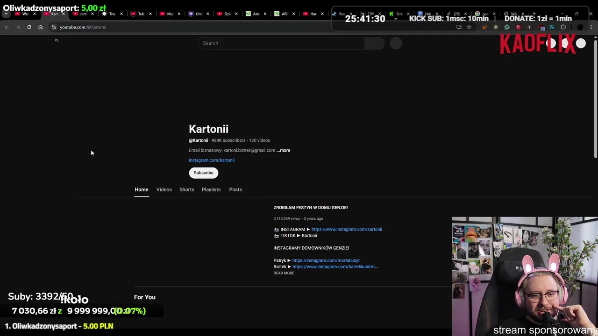View site information icon in address bar
Viewport: 598px width, 336px height.
pyautogui.click(x=54, y=27)
